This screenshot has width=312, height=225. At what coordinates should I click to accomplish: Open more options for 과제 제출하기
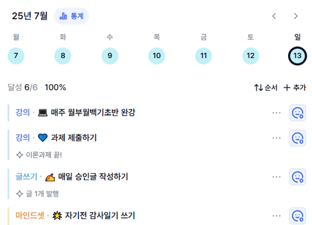tap(276, 138)
